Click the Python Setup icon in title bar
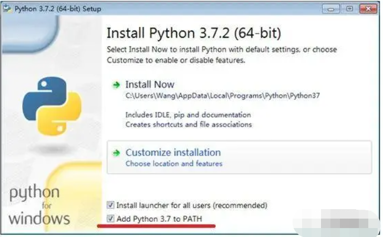 coord(7,8)
